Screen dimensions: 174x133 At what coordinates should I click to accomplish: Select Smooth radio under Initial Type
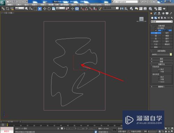pyautogui.click(x=159, y=72)
